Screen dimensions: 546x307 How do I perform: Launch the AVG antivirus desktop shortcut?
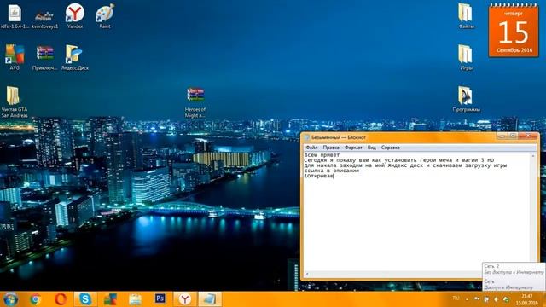[15, 57]
